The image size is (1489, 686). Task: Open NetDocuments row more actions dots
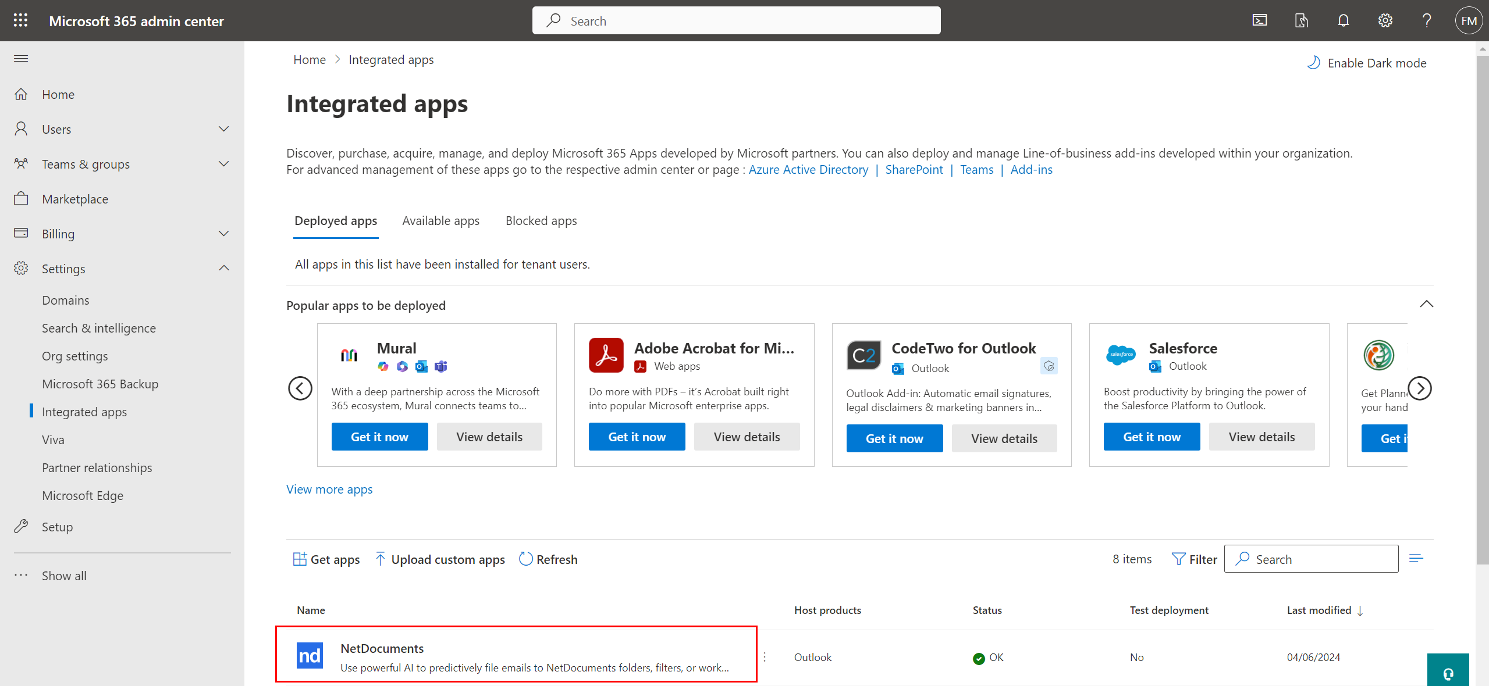point(765,657)
